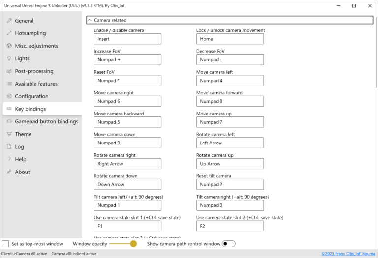Open Post-processing via its sidebar icon
This screenshot has width=378, height=258.
(9, 71)
